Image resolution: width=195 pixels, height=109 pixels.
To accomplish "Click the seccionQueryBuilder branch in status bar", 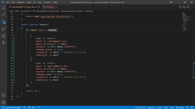I will click(12, 107).
